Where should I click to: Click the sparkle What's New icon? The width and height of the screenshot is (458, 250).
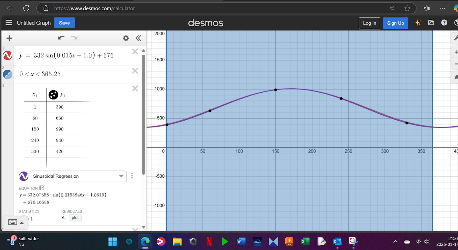(418, 23)
